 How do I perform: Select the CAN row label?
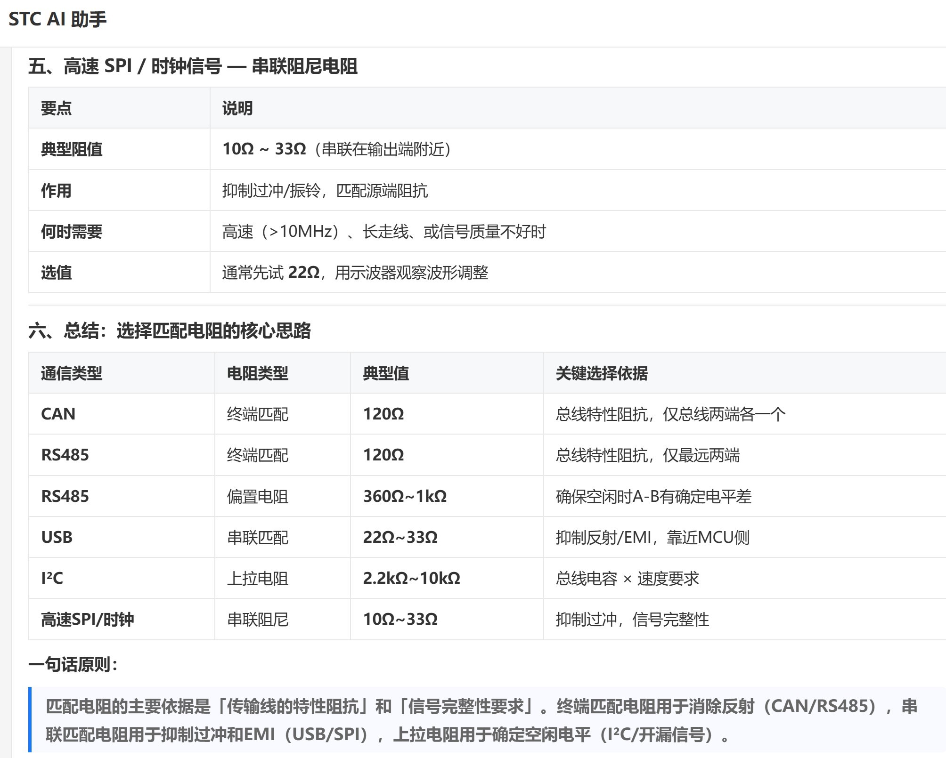pos(58,414)
